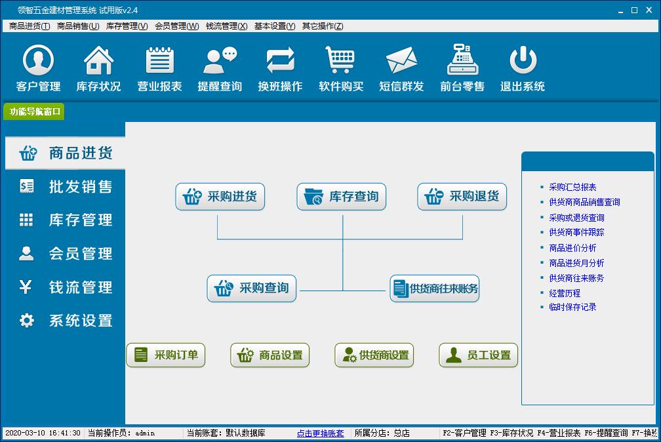661x442 pixels.
Task: Click the 供货商往来账务 button
Action: (x=435, y=289)
